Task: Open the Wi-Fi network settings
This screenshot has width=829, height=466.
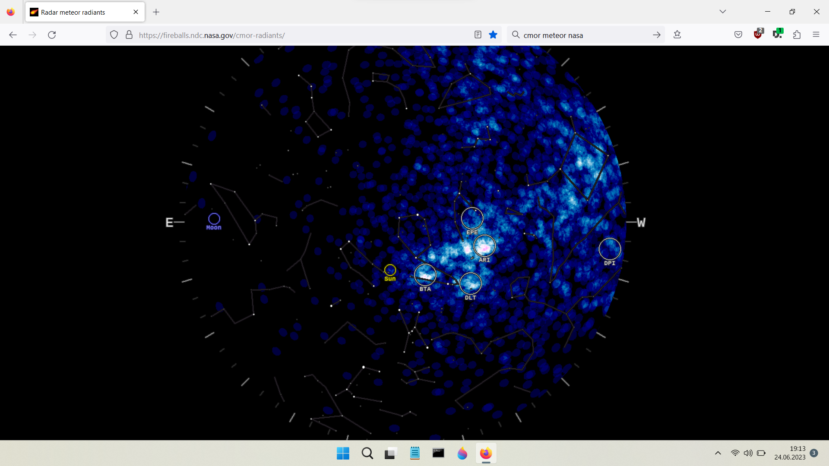Action: [735, 453]
